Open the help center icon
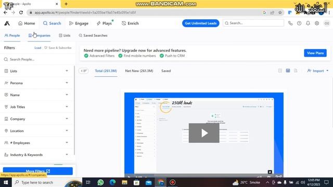This screenshot has width=333, height=187. [x=299, y=23]
